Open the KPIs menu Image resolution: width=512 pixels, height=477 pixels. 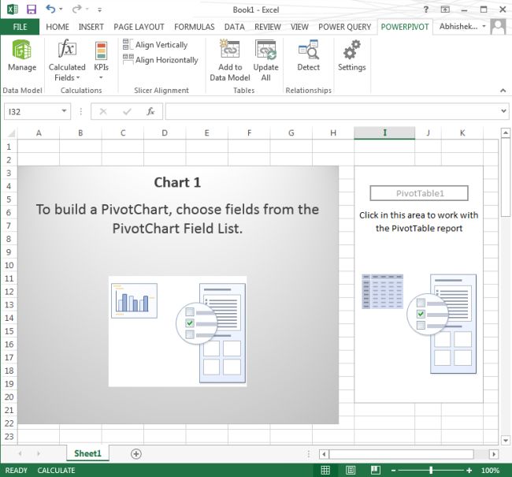(x=101, y=61)
